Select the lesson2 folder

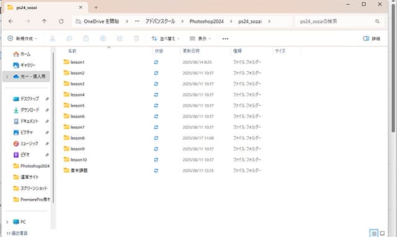pyautogui.click(x=74, y=73)
